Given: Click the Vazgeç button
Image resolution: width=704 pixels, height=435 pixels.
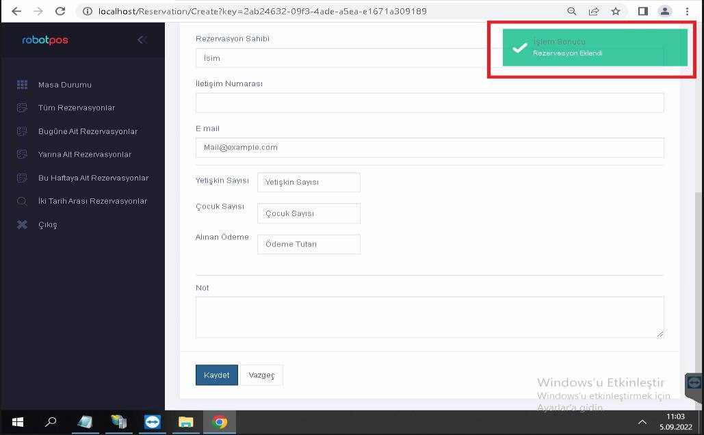Looking at the screenshot, I should 261,375.
